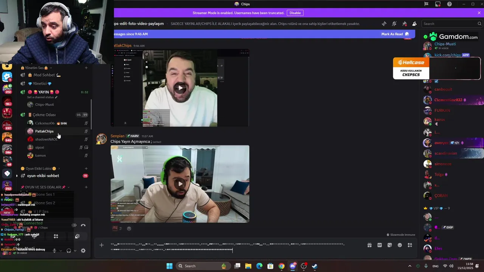
Task: Toggle the headphones deafen button
Action: pos(69,250)
